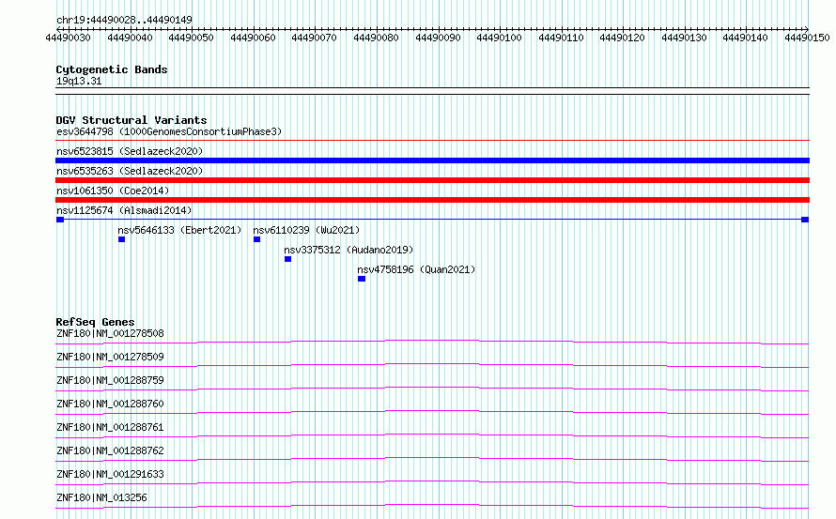The height and width of the screenshot is (519, 836).
Task: Select the nsv6535263 (Sedlazeck2020) label
Action: tap(130, 171)
